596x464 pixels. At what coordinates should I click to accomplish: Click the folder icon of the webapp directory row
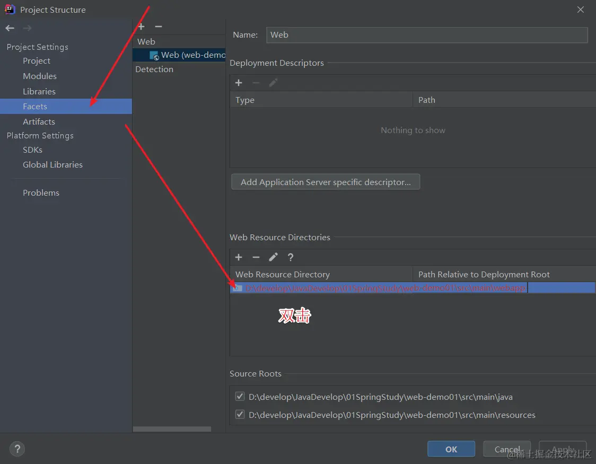coord(238,288)
